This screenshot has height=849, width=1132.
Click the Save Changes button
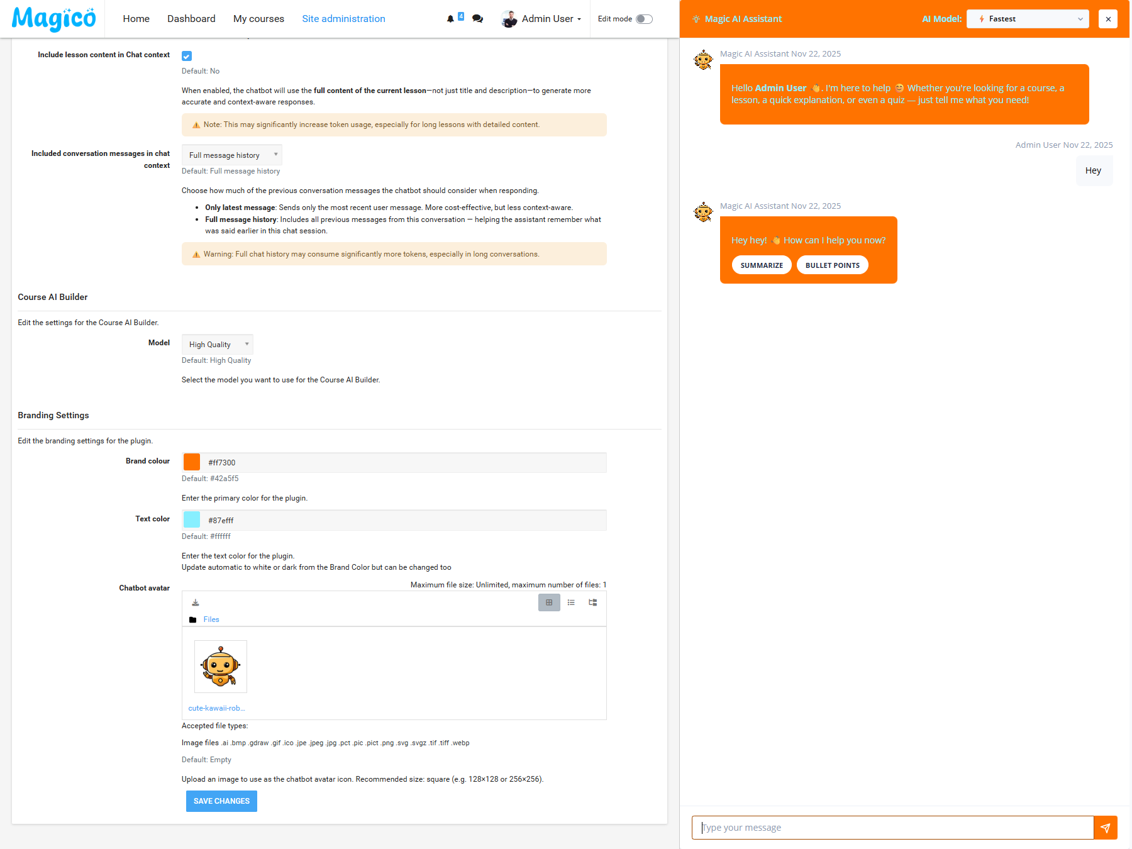221,801
